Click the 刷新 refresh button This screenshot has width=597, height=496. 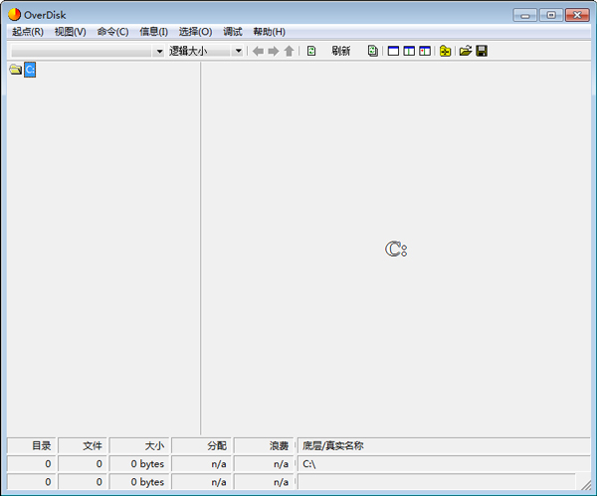click(340, 51)
